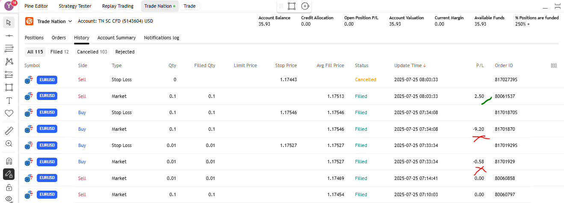Open the Strategy Tester tab

click(x=75, y=6)
